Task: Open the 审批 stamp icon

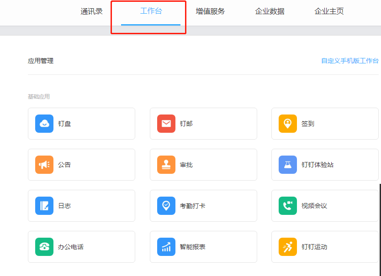Action: [166, 165]
